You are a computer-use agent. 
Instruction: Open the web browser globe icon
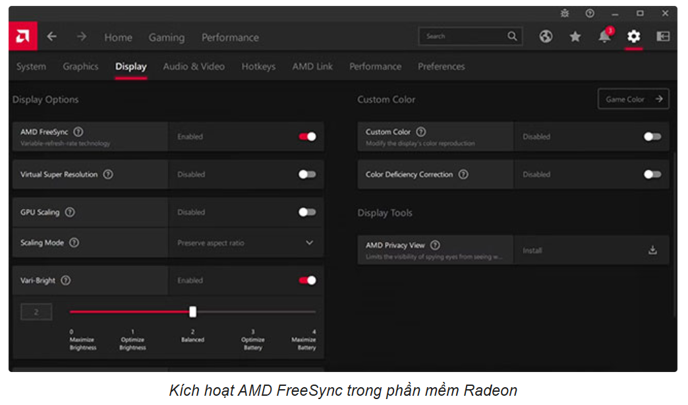pos(546,37)
